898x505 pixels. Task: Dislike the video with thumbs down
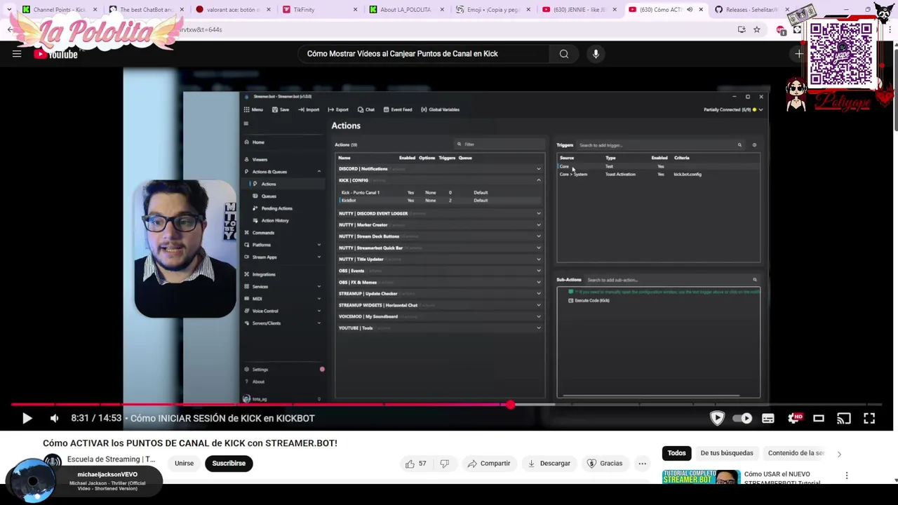[x=444, y=464]
